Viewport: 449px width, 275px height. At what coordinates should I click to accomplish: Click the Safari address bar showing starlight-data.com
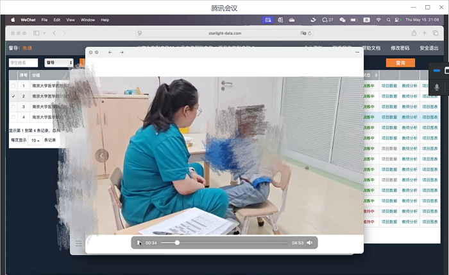[224, 33]
